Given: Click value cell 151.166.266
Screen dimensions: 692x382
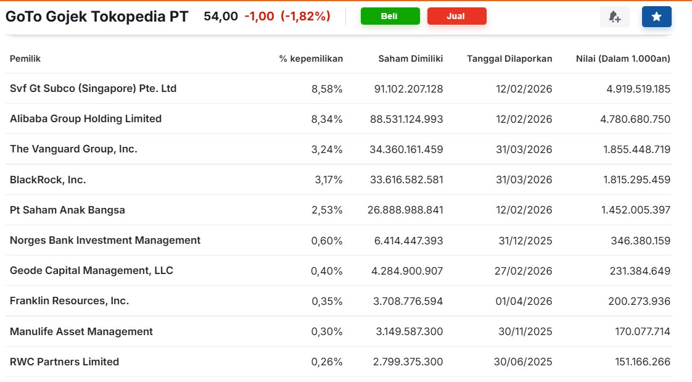Looking at the screenshot, I should click(643, 362).
